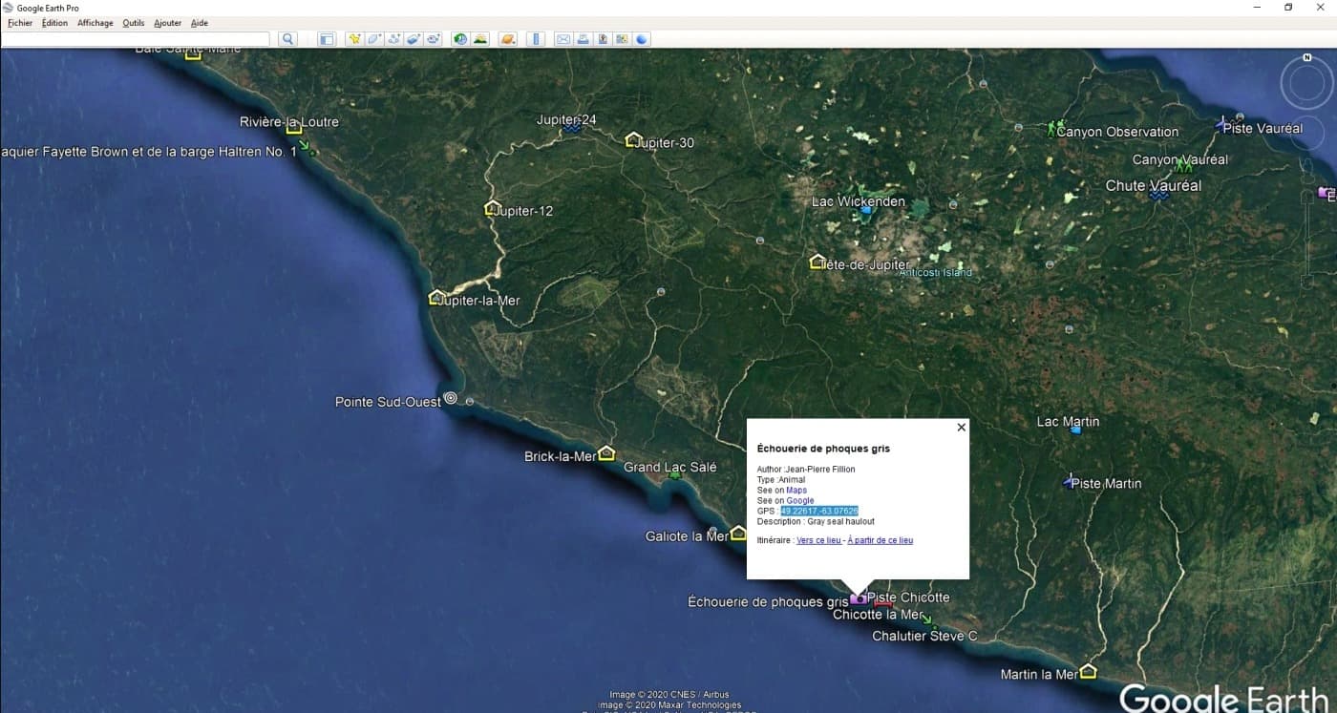Viewport: 1337px width, 713px height.
Task: Activate the ruler measuring tool
Action: tap(535, 39)
